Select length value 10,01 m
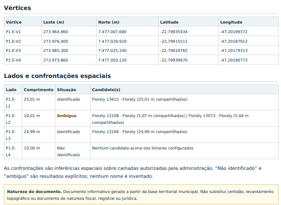Viewport: 281px width, 205px height. point(32,116)
